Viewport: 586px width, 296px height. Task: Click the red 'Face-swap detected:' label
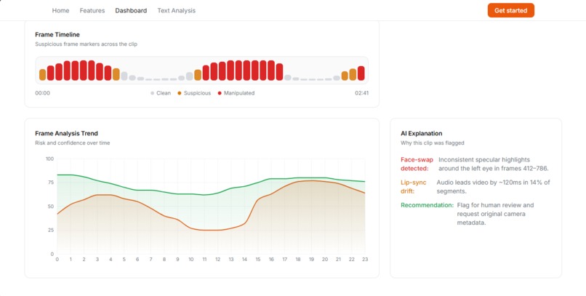(417, 164)
